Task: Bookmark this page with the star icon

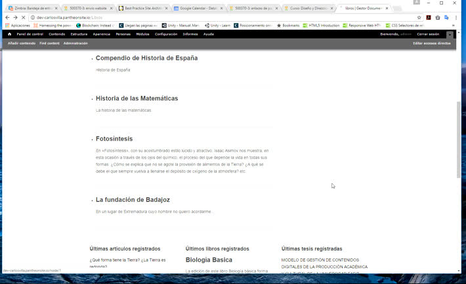Action: pos(419,18)
